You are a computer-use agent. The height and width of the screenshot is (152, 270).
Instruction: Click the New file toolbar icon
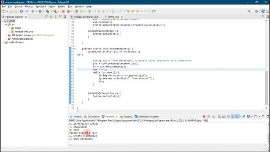pyautogui.click(x=4, y=11)
